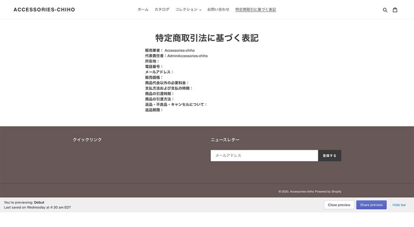Screen dimensions: 414x227
Task: Select the 商品の引渡方法： line
Action: pyautogui.click(x=160, y=99)
